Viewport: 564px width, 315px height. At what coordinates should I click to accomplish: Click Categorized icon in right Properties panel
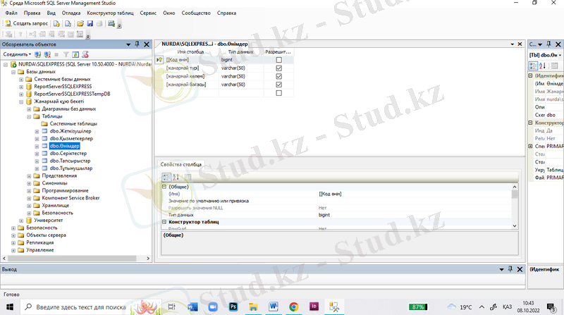pos(533,66)
